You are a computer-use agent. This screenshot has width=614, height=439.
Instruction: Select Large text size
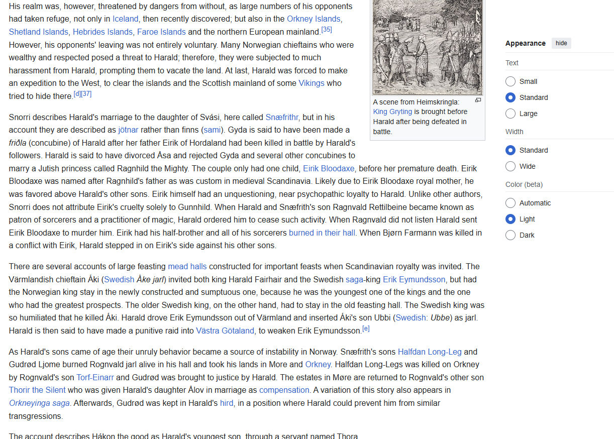(510, 114)
